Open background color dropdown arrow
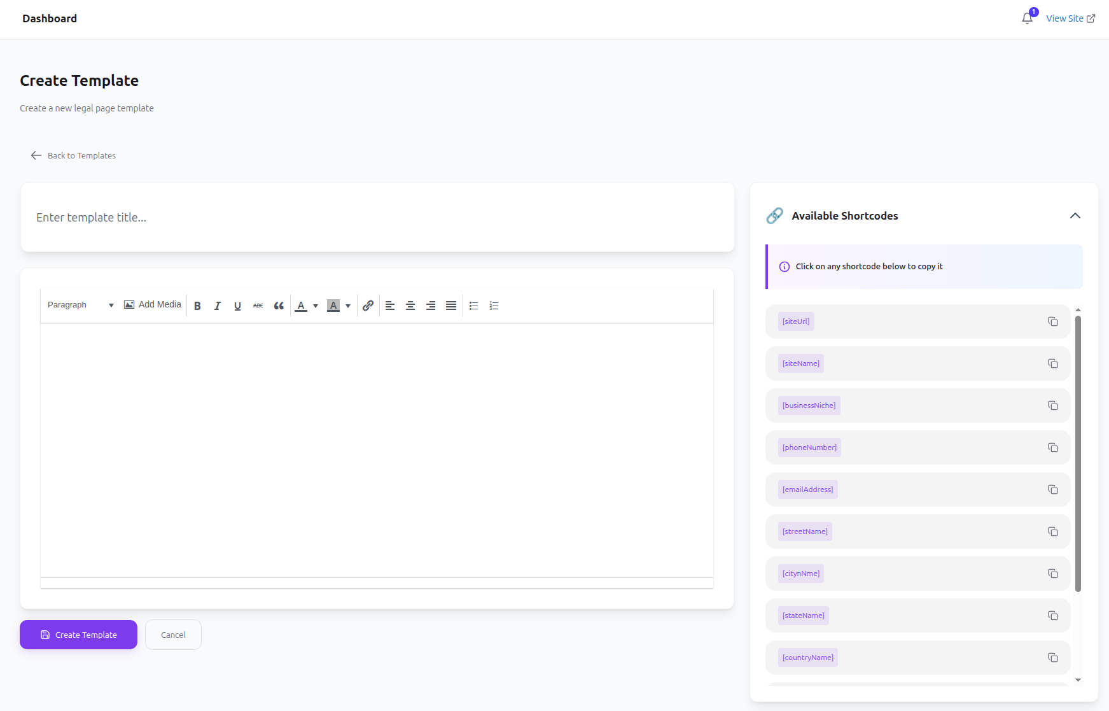Screen dimensions: 1109x711 coord(348,306)
